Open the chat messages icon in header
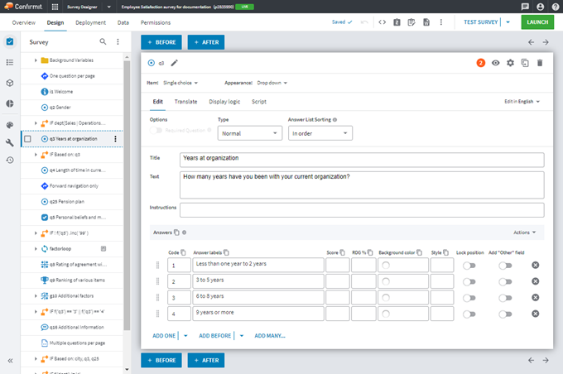 pyautogui.click(x=525, y=7)
